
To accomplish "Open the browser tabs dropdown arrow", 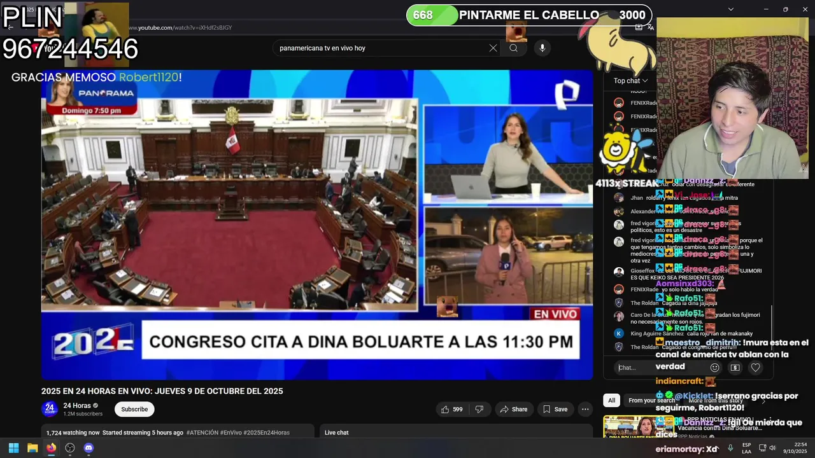I will [x=730, y=9].
